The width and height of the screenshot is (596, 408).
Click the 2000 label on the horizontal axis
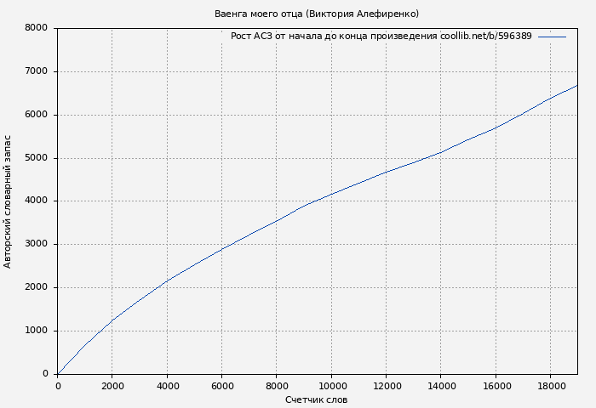[x=112, y=385]
